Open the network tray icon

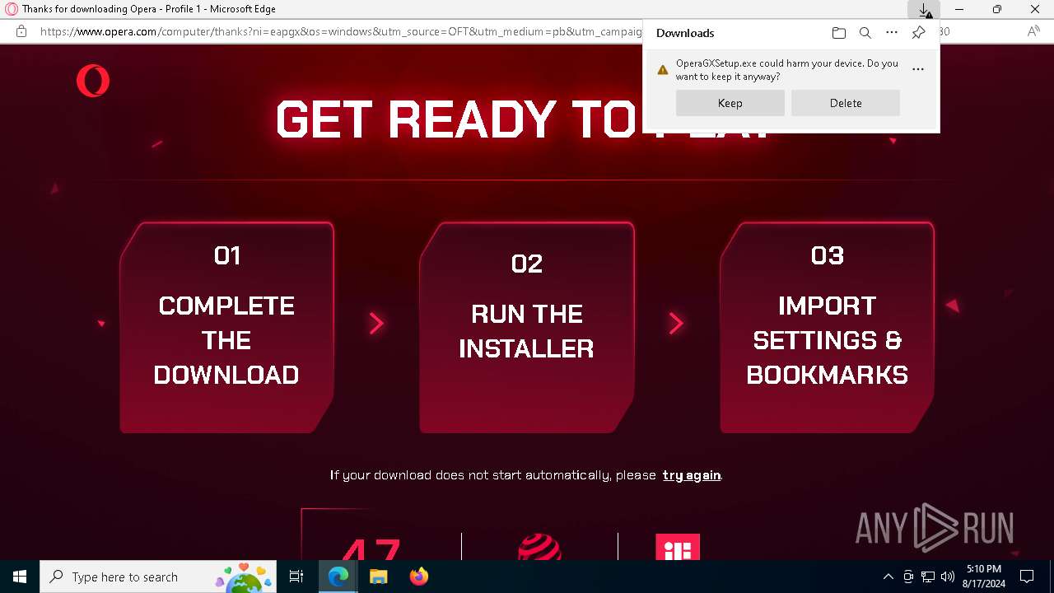(x=928, y=577)
